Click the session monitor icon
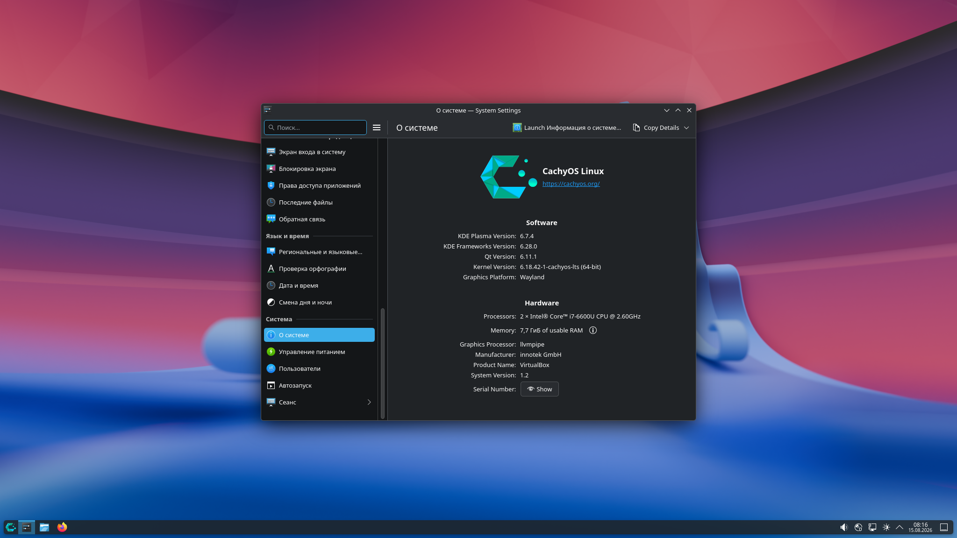Screen dimensions: 957x538 pos(271,402)
